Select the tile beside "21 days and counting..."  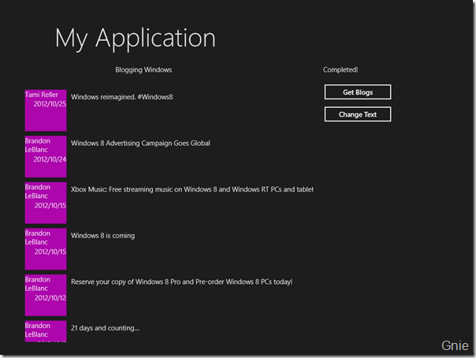[x=46, y=331]
